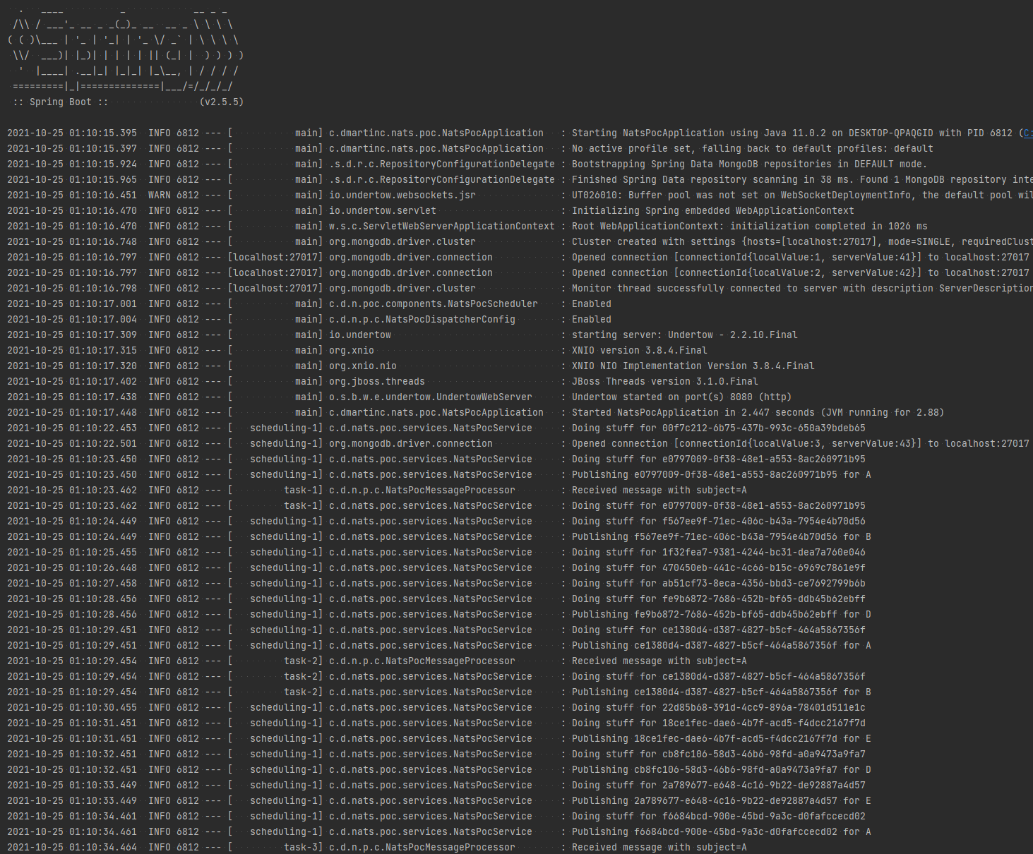Image resolution: width=1033 pixels, height=854 pixels.
Task: Select 'Opened connection' message with serverValue:42
Action: point(801,273)
